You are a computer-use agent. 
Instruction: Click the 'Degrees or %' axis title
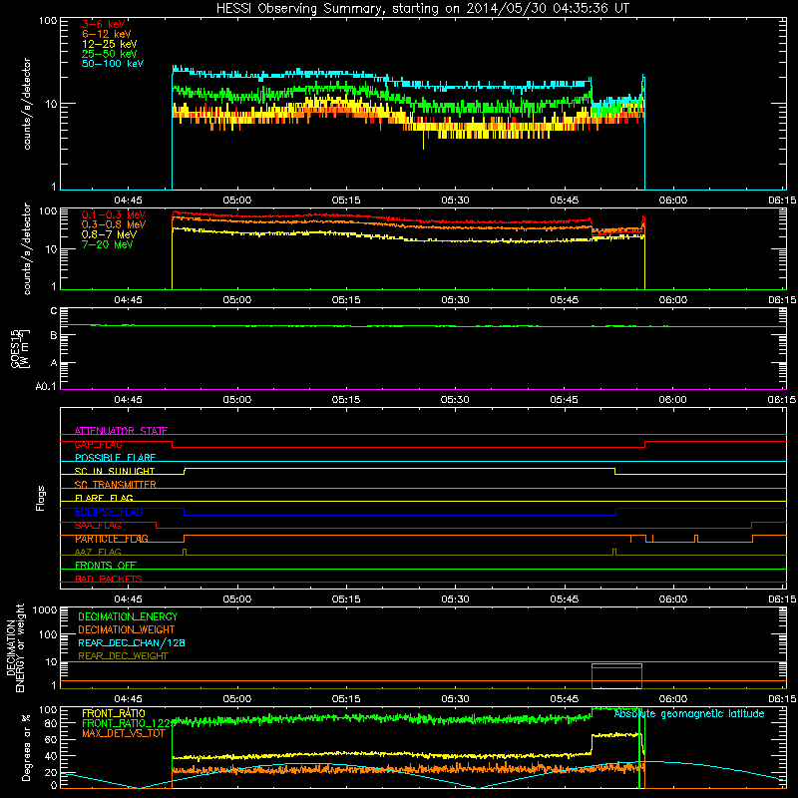point(26,747)
